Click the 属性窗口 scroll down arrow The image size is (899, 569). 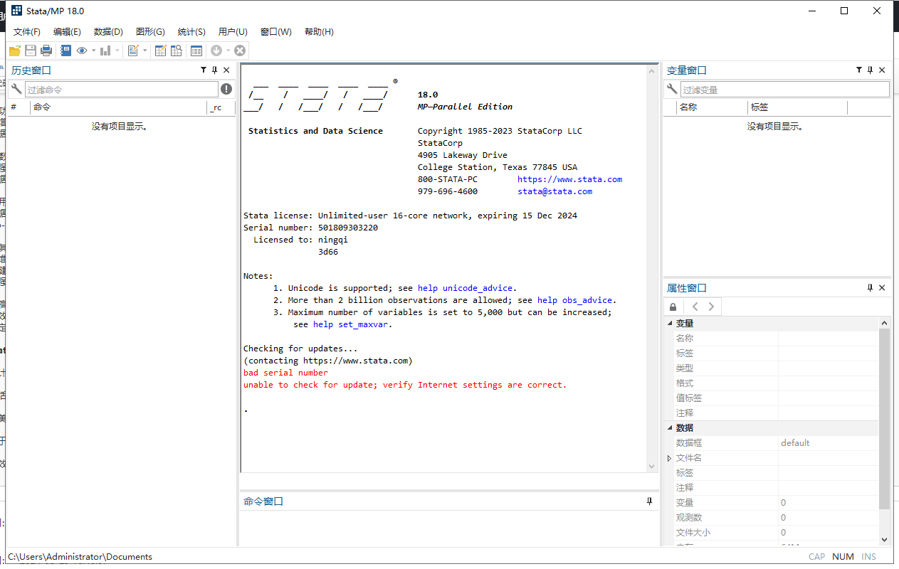pos(884,540)
